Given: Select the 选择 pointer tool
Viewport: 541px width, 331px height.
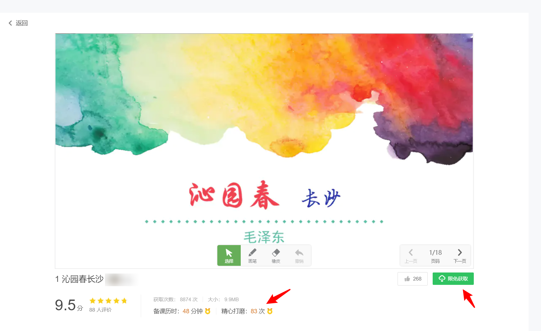Looking at the screenshot, I should (229, 255).
